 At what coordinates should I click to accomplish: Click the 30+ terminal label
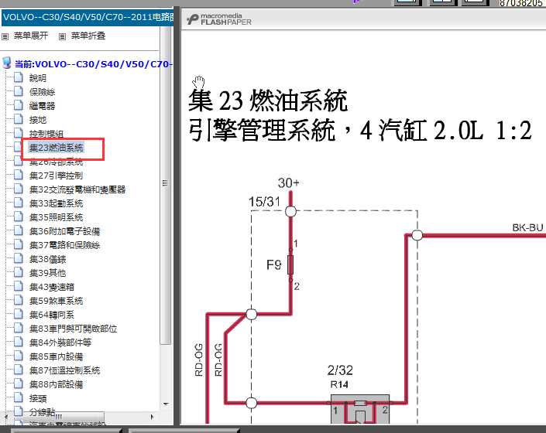click(288, 182)
